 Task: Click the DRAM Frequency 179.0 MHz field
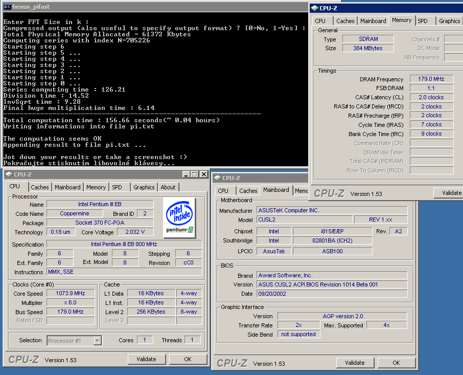[x=431, y=79]
